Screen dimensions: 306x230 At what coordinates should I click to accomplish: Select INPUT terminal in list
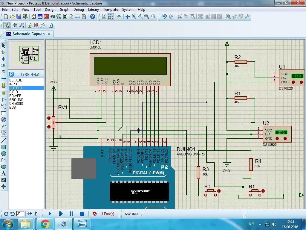[26, 84]
